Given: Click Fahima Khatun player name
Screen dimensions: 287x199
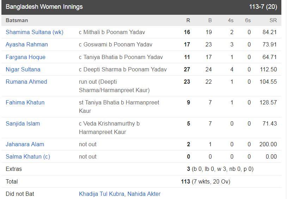Looking at the screenshot, I should (x=25, y=102).
